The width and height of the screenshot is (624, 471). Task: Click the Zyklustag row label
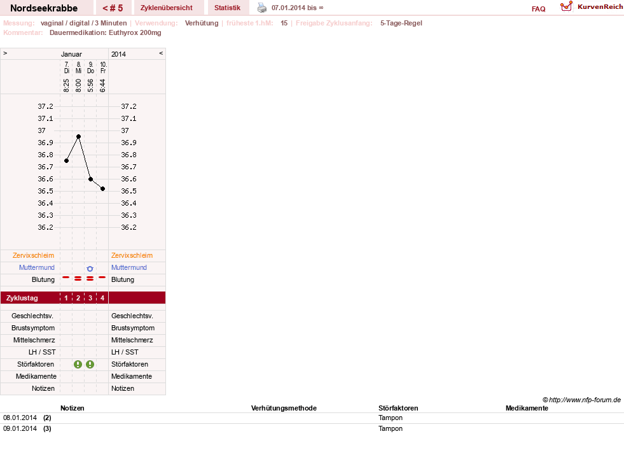22,299
